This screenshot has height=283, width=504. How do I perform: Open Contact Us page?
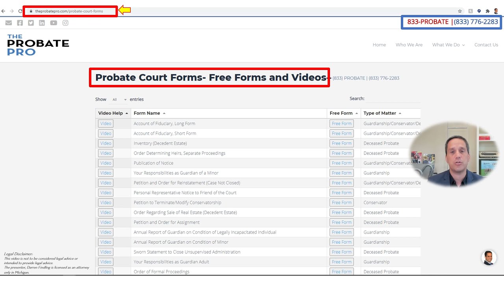486,45
